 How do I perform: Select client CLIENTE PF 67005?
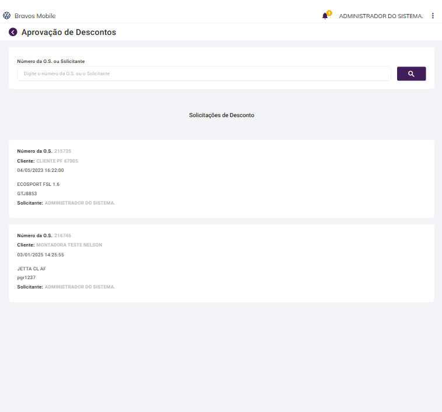pos(57,161)
